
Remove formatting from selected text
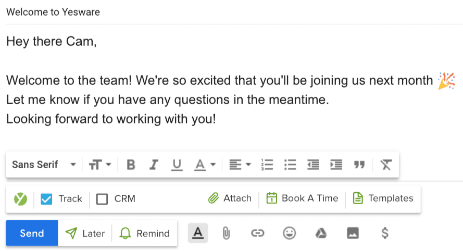click(x=385, y=165)
